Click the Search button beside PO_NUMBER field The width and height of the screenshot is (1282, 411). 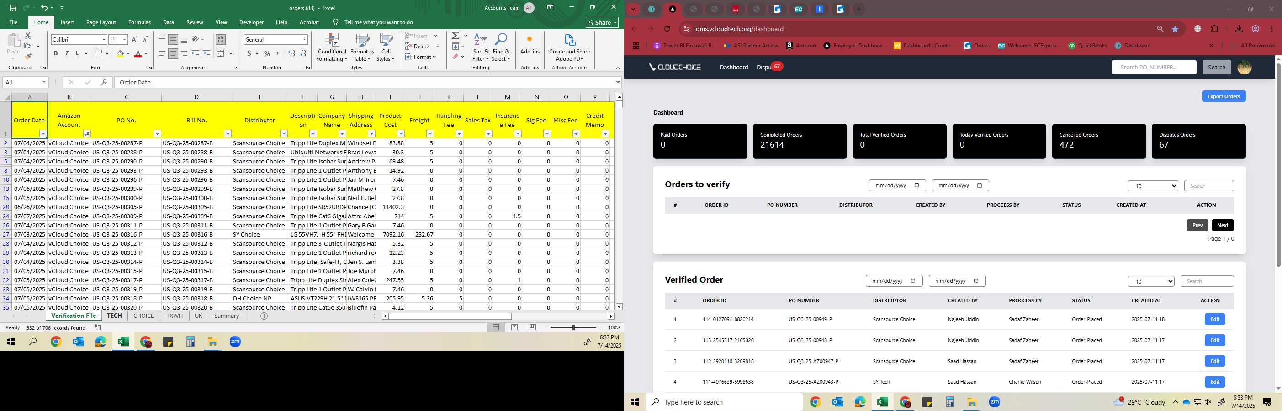(x=1216, y=67)
